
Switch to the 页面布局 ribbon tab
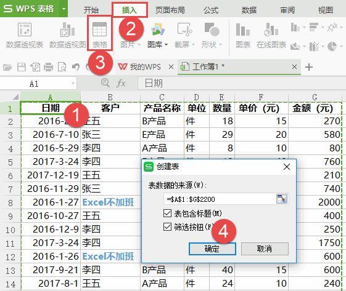170,10
